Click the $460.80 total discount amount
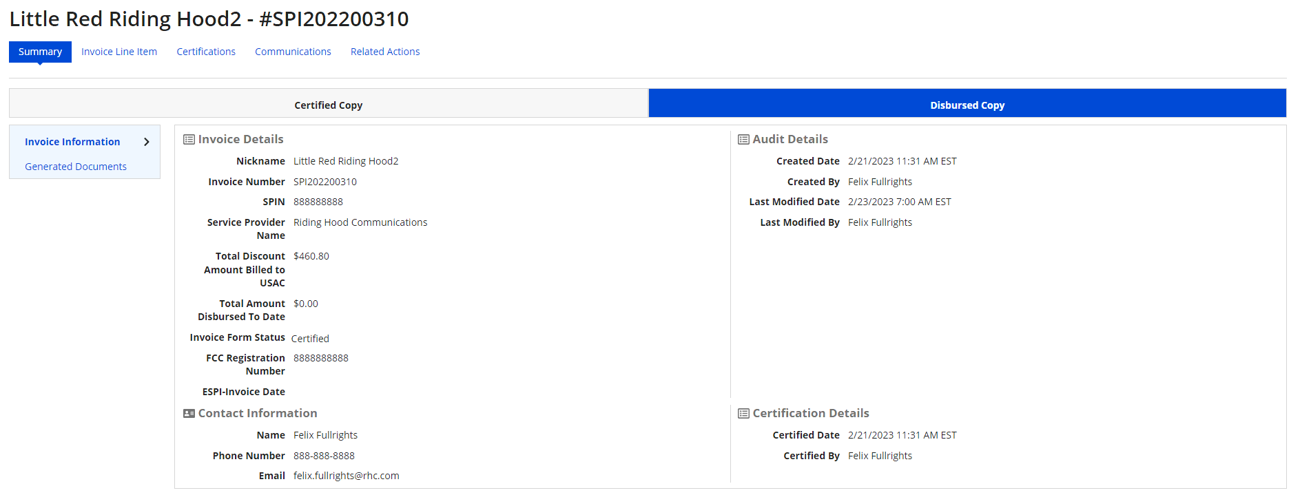 [311, 256]
